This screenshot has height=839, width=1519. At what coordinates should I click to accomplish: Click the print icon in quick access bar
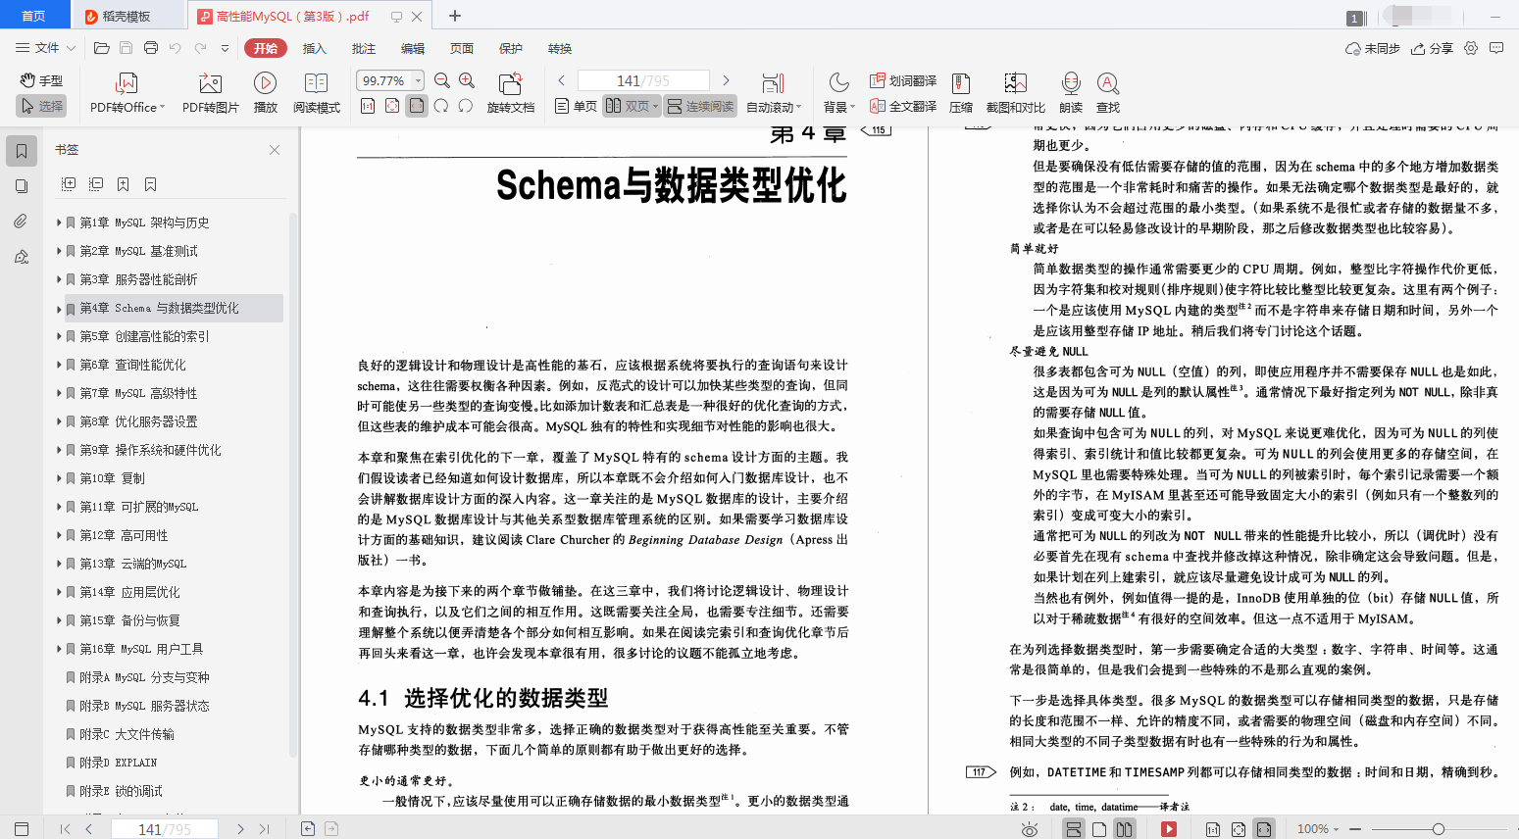pos(151,48)
